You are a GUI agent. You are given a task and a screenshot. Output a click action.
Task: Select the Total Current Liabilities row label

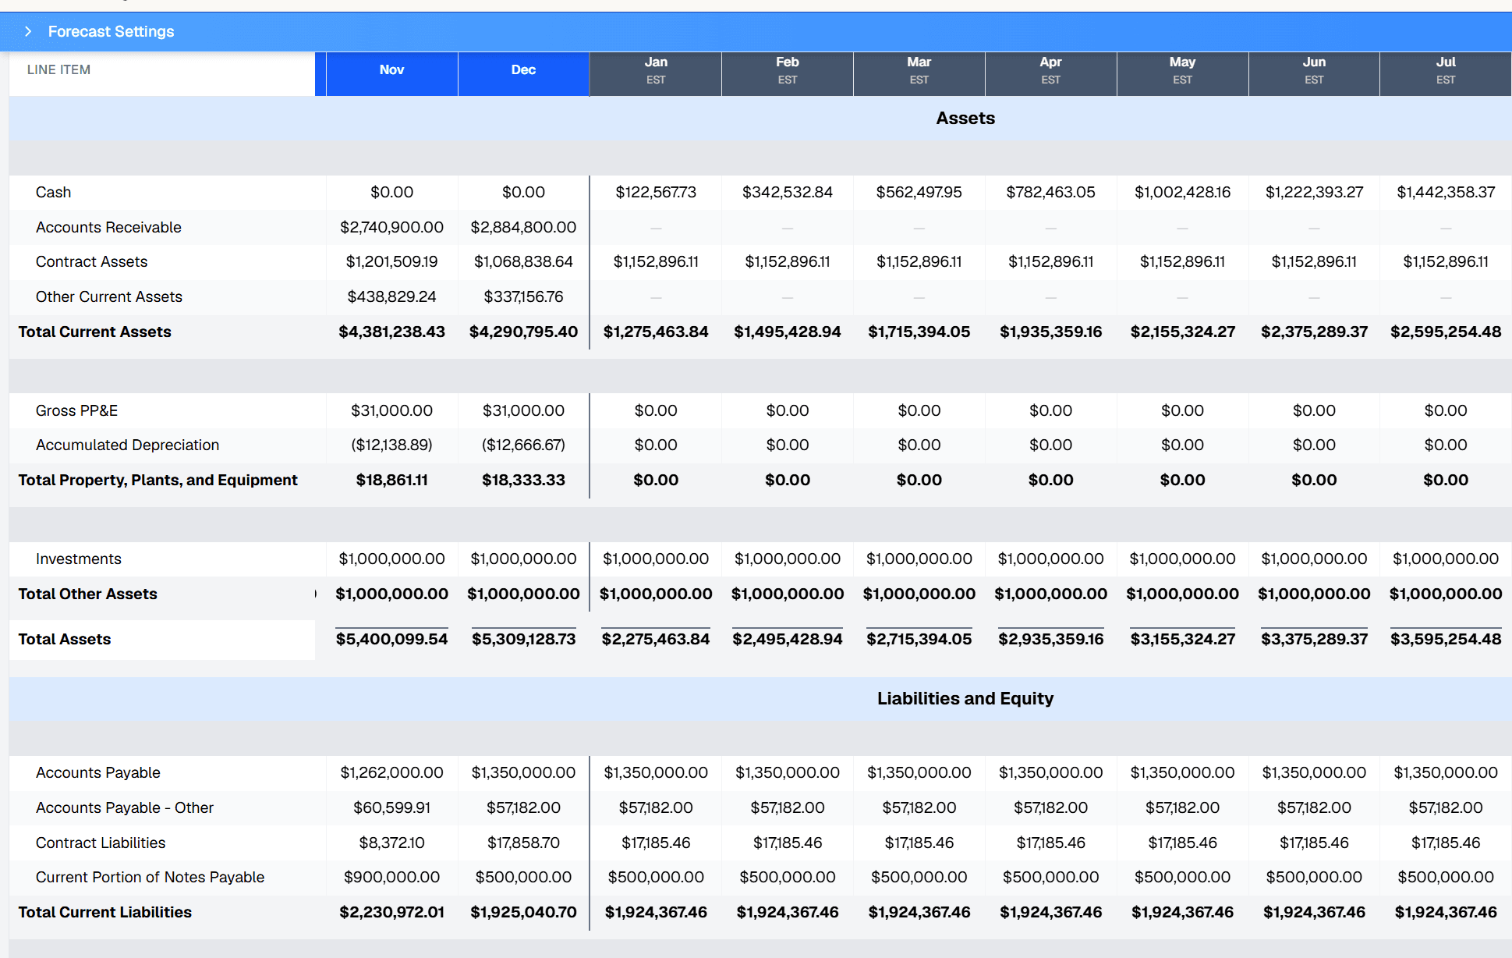pyautogui.click(x=104, y=912)
